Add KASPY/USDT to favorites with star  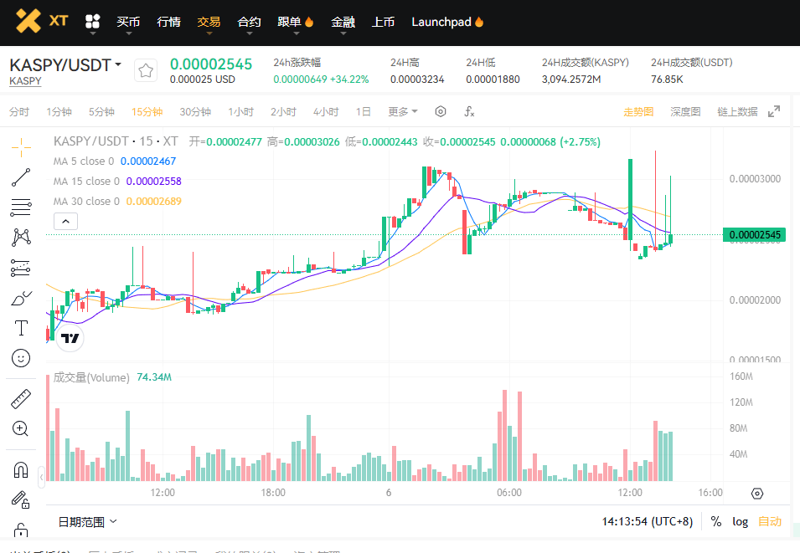(x=146, y=71)
